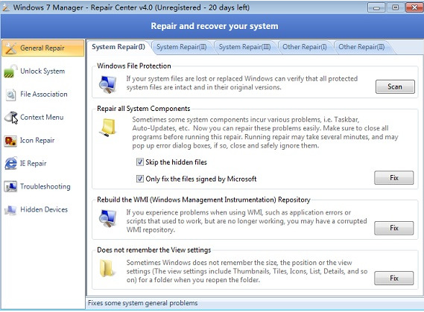This screenshot has height=312, width=424.
Task: Select the Hidden Devices icon
Action: tap(10, 210)
